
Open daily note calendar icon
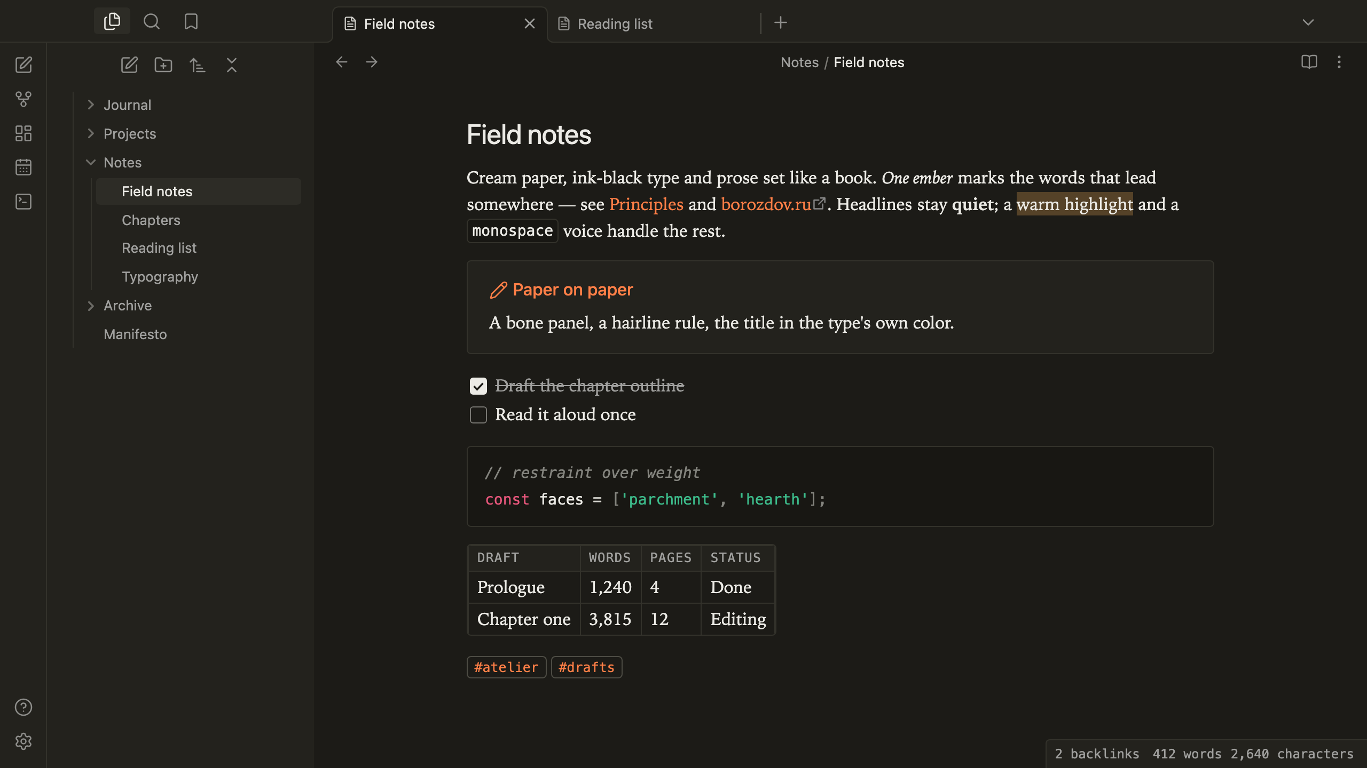click(x=23, y=167)
